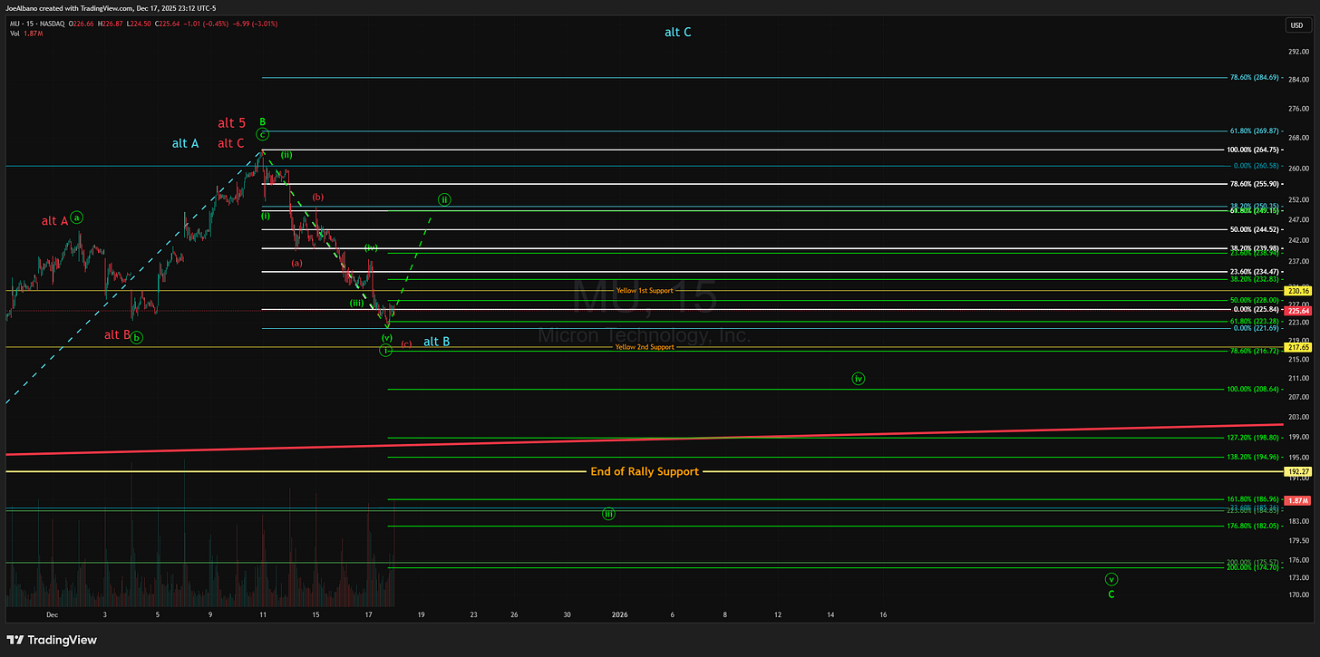Select the 2026 label on time axis
Viewport: 1320px width, 657px height.
(x=620, y=614)
